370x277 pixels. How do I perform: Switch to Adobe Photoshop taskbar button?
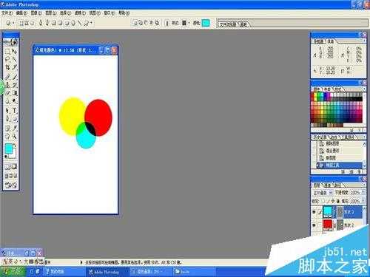(107, 272)
